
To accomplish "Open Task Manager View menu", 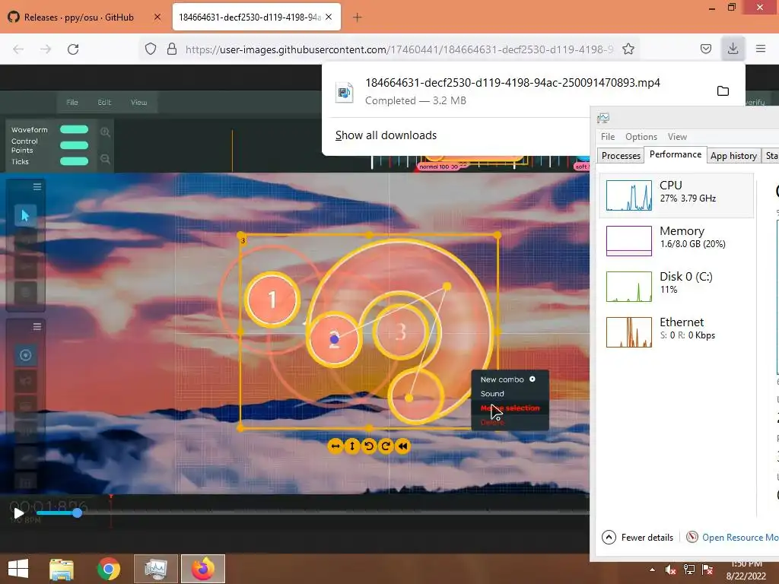I will (x=677, y=137).
